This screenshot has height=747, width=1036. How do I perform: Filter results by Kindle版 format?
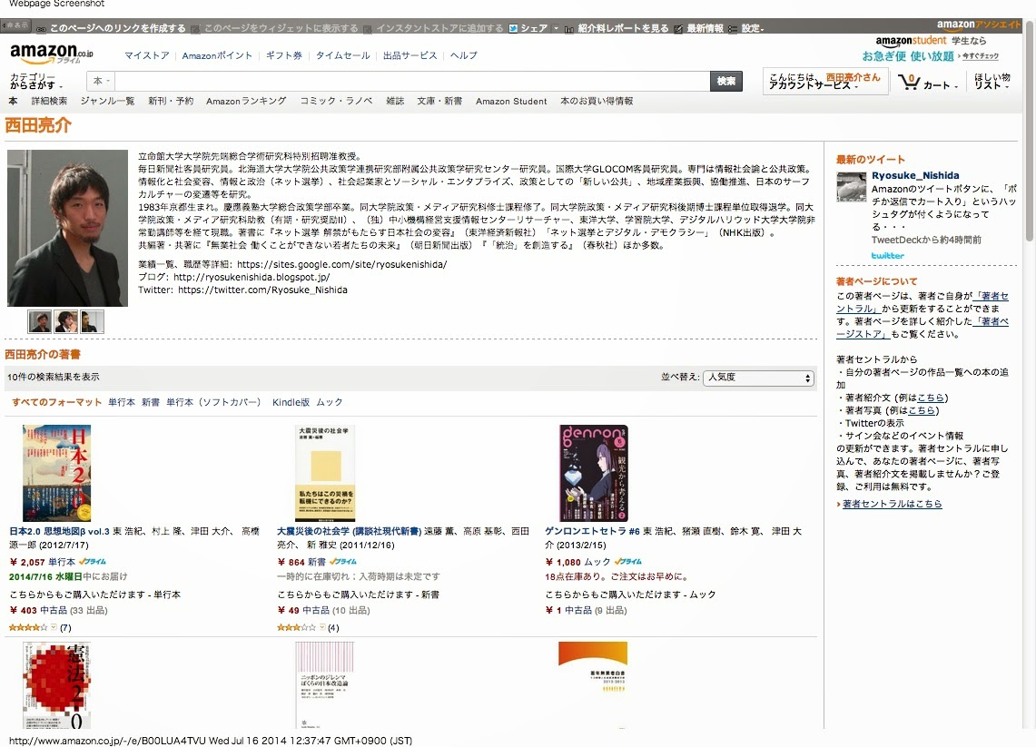tap(291, 402)
